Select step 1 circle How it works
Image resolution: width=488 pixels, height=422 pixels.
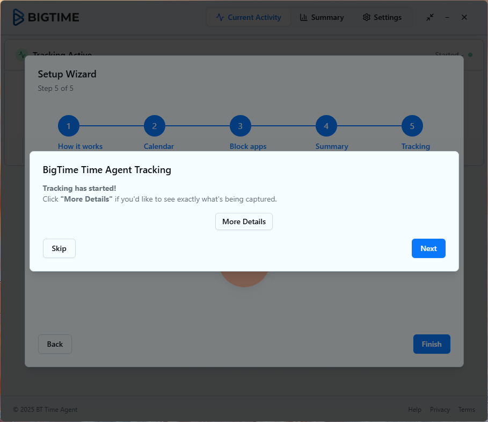(x=69, y=126)
